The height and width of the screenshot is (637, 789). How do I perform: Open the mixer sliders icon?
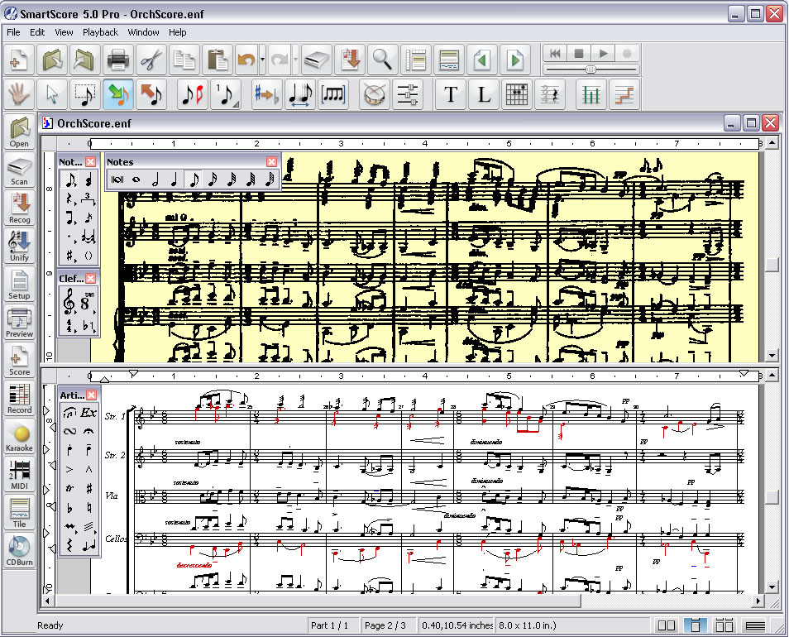click(407, 94)
